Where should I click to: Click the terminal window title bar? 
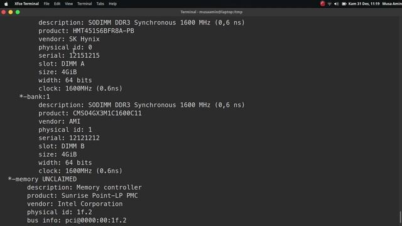pyautogui.click(x=211, y=12)
